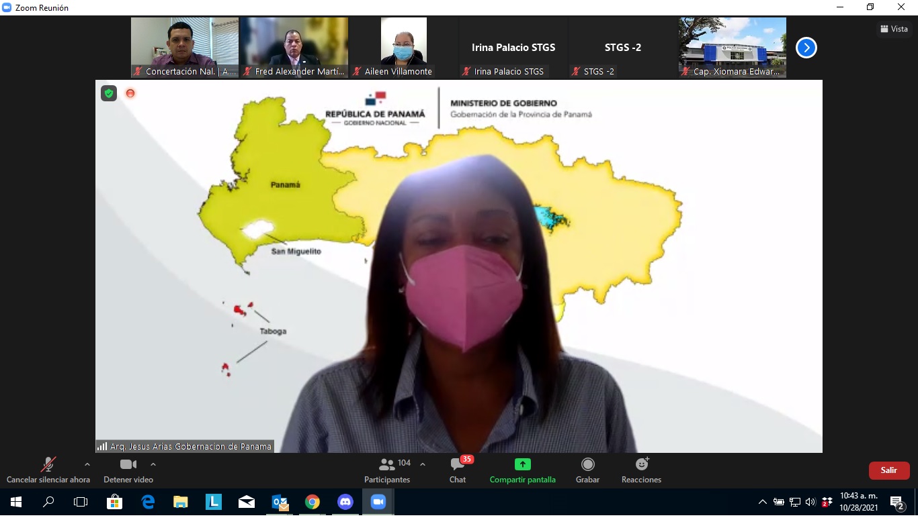Screen dimensions: 918x526
Task: Open video options arrow beside Detener video
Action: tap(153, 464)
